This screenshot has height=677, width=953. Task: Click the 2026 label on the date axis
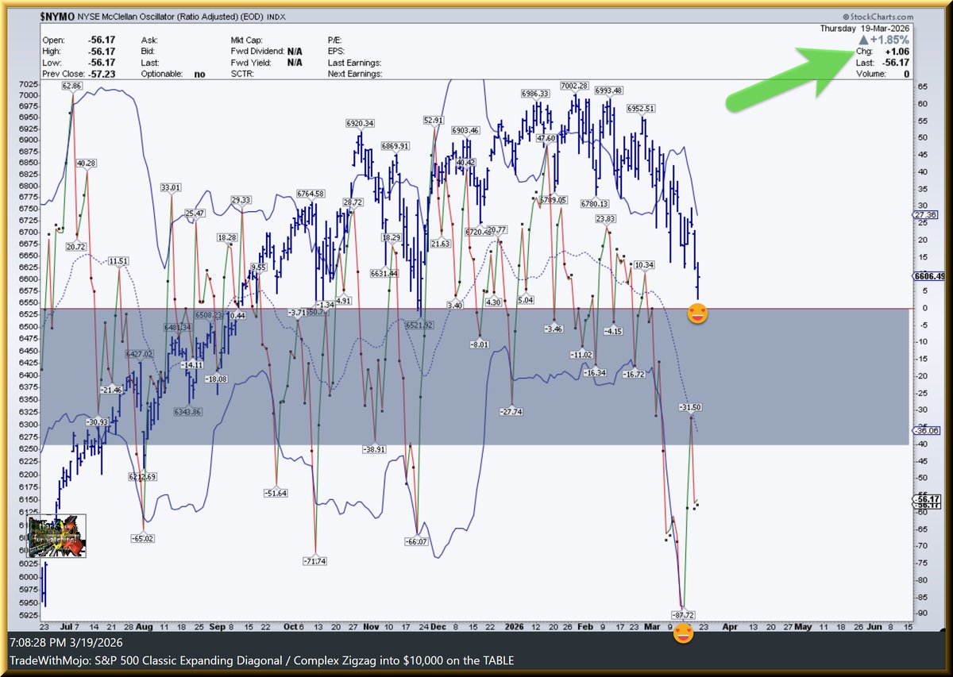click(515, 627)
